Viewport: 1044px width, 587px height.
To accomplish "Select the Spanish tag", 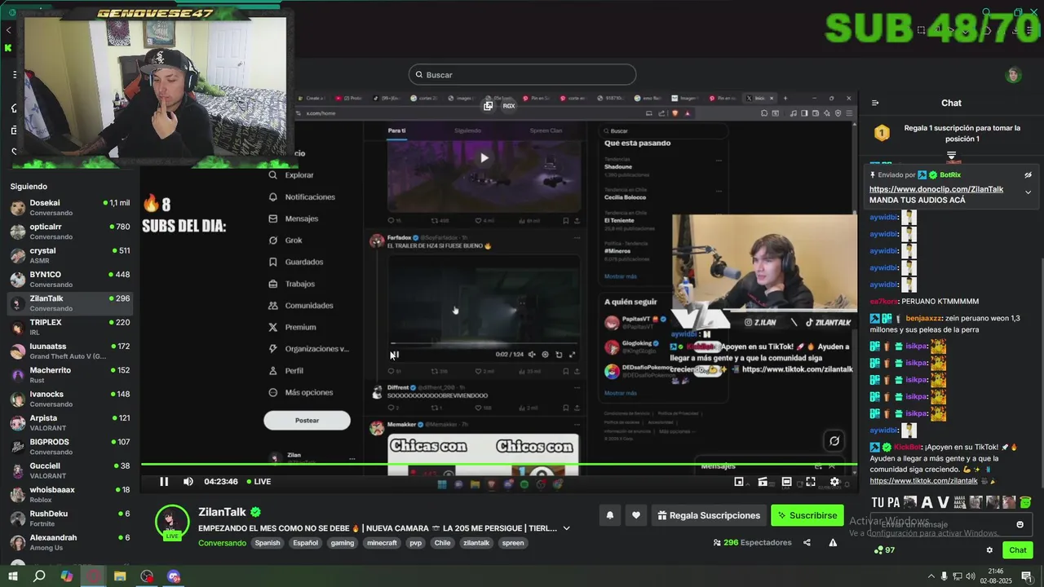I will (267, 543).
